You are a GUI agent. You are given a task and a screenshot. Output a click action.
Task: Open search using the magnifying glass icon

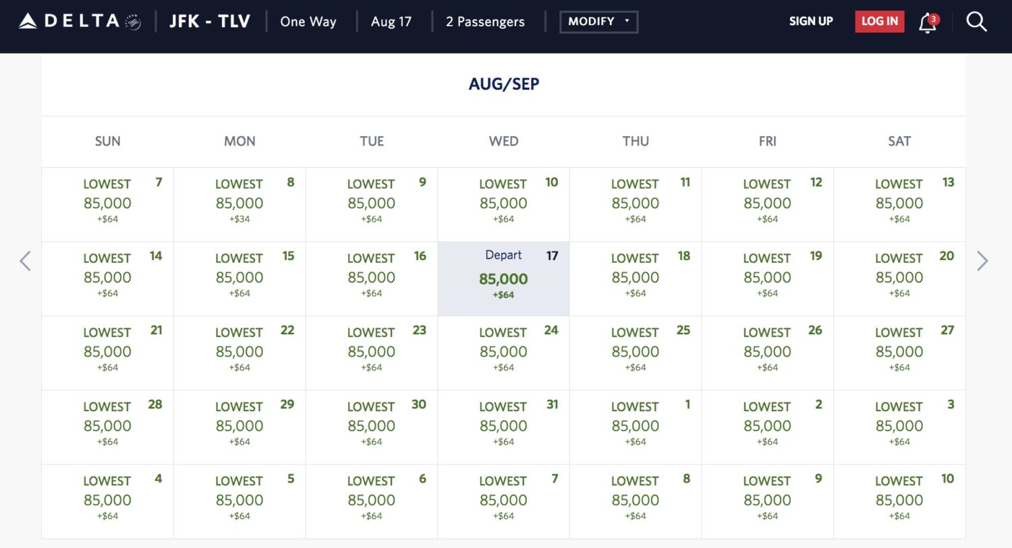[x=976, y=22]
